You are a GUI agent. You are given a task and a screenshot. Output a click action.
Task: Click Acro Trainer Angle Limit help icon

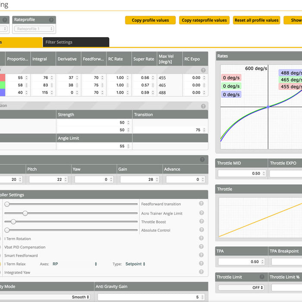[x=201, y=213]
